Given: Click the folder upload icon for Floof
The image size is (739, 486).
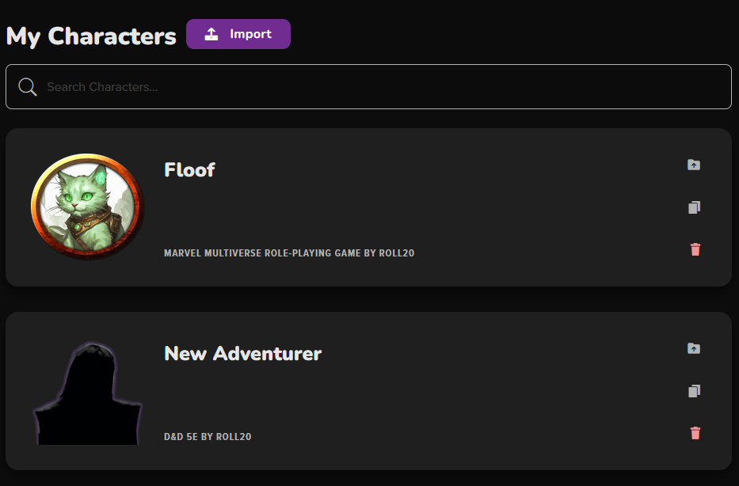Looking at the screenshot, I should point(694,165).
